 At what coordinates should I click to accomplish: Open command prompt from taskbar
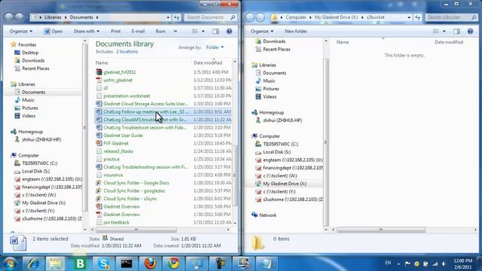pyautogui.click(x=127, y=263)
